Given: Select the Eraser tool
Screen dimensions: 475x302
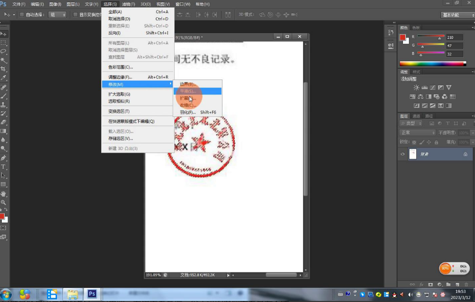Looking at the screenshot, I should point(4,122).
